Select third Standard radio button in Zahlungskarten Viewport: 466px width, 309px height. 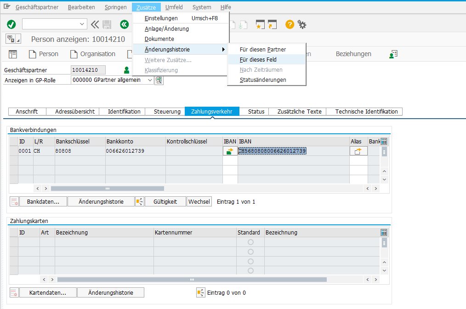click(x=250, y=261)
